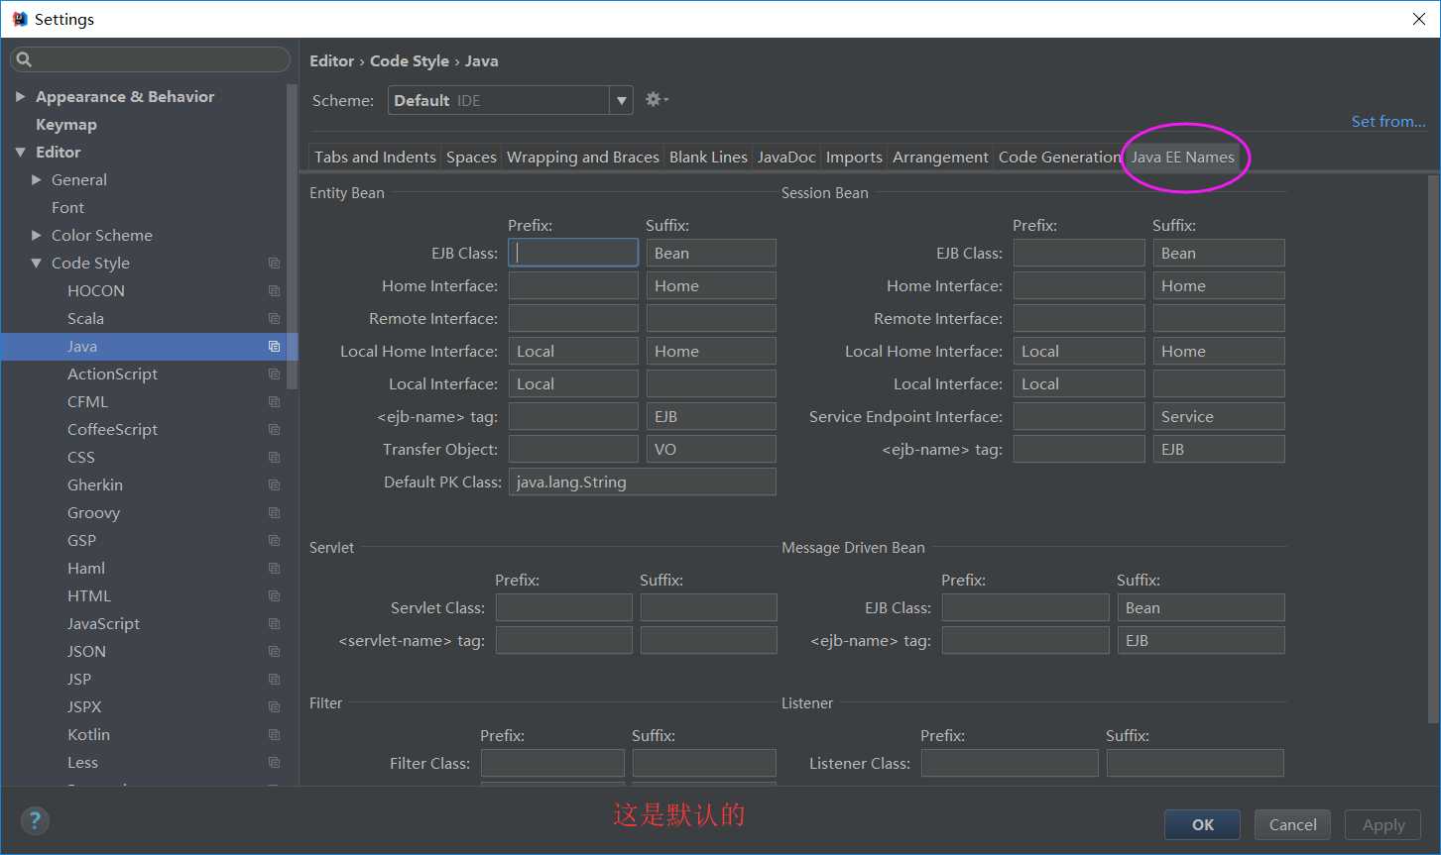1441x855 pixels.
Task: Click the copy icon beside JavaScript
Action: pyautogui.click(x=275, y=623)
